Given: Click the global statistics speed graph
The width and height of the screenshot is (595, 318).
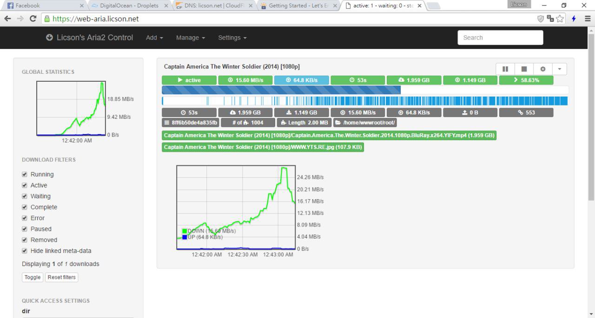Looking at the screenshot, I should (71, 108).
